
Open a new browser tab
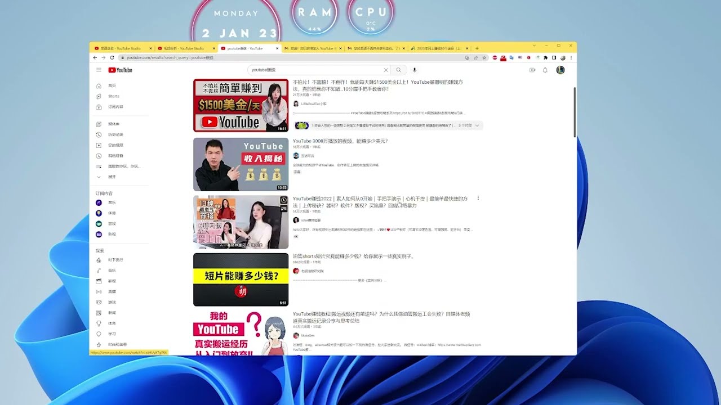[x=477, y=48]
